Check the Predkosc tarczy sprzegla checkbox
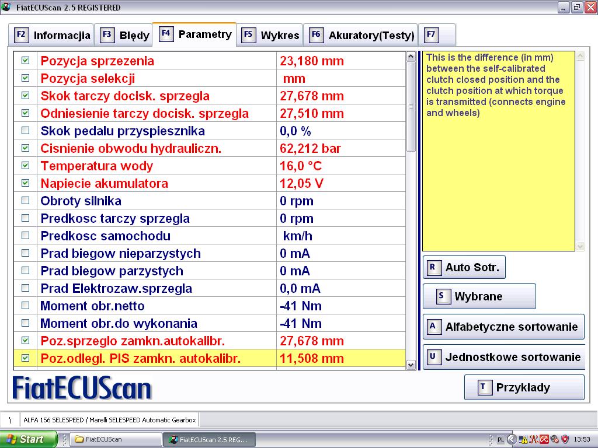 click(x=25, y=218)
